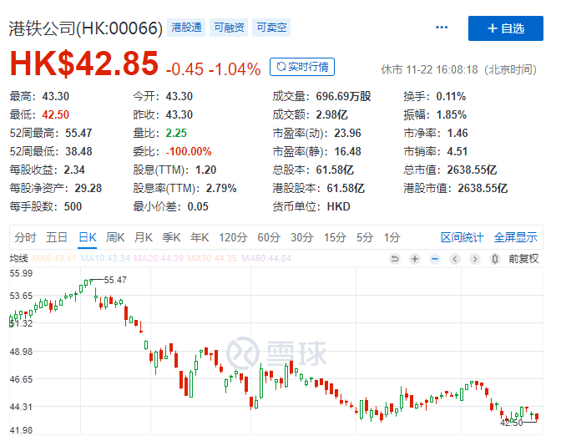Toggle the MA60:44.84 moving average line
The height and width of the screenshot is (436, 561).
[x=266, y=258]
